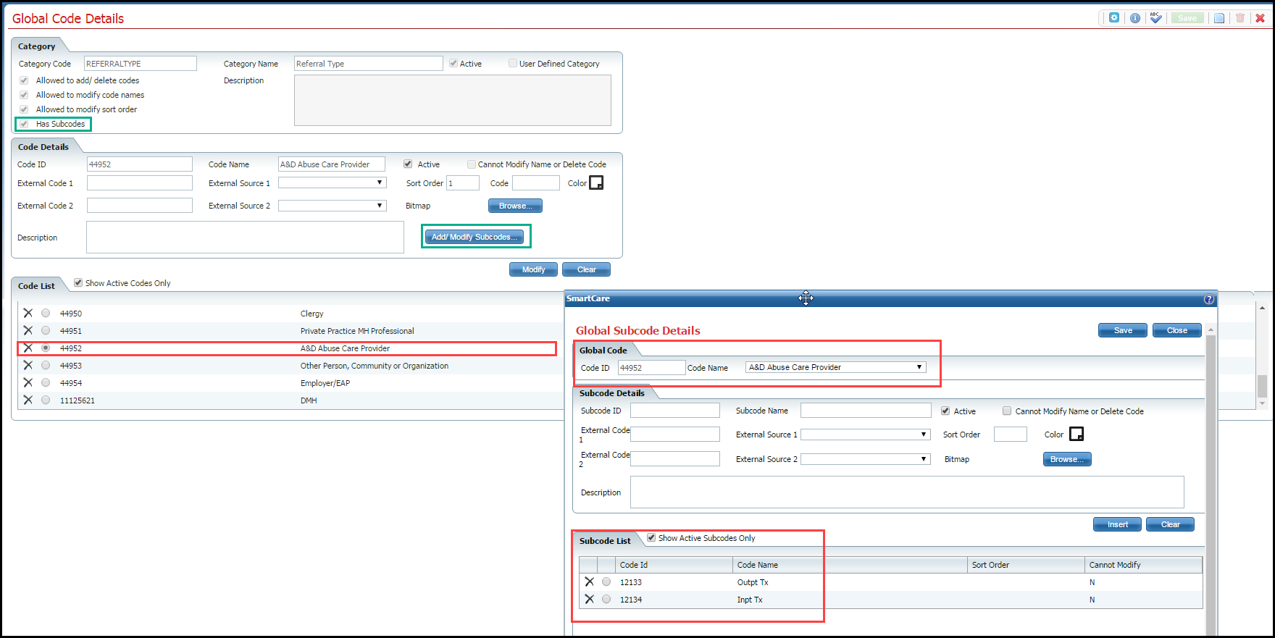Click the Add/ Modify Subcodes button
1275x638 pixels.
[474, 237]
